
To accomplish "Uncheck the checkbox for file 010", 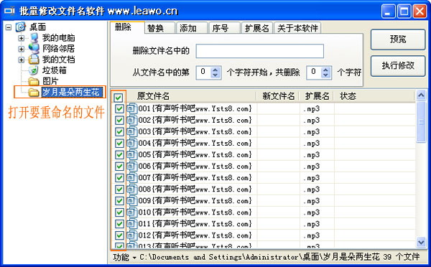I will 119,212.
